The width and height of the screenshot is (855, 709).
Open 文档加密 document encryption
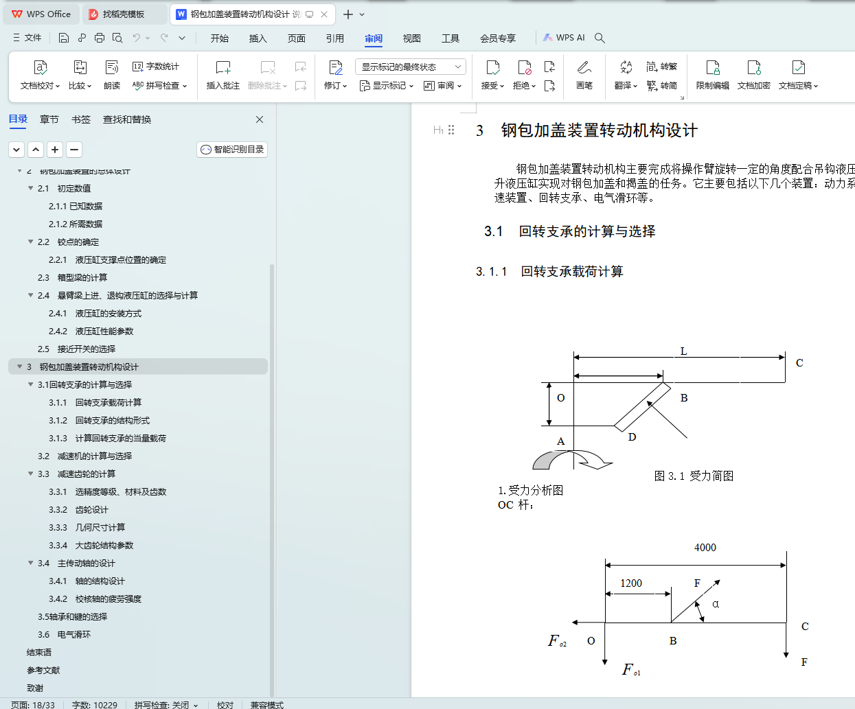(x=754, y=75)
